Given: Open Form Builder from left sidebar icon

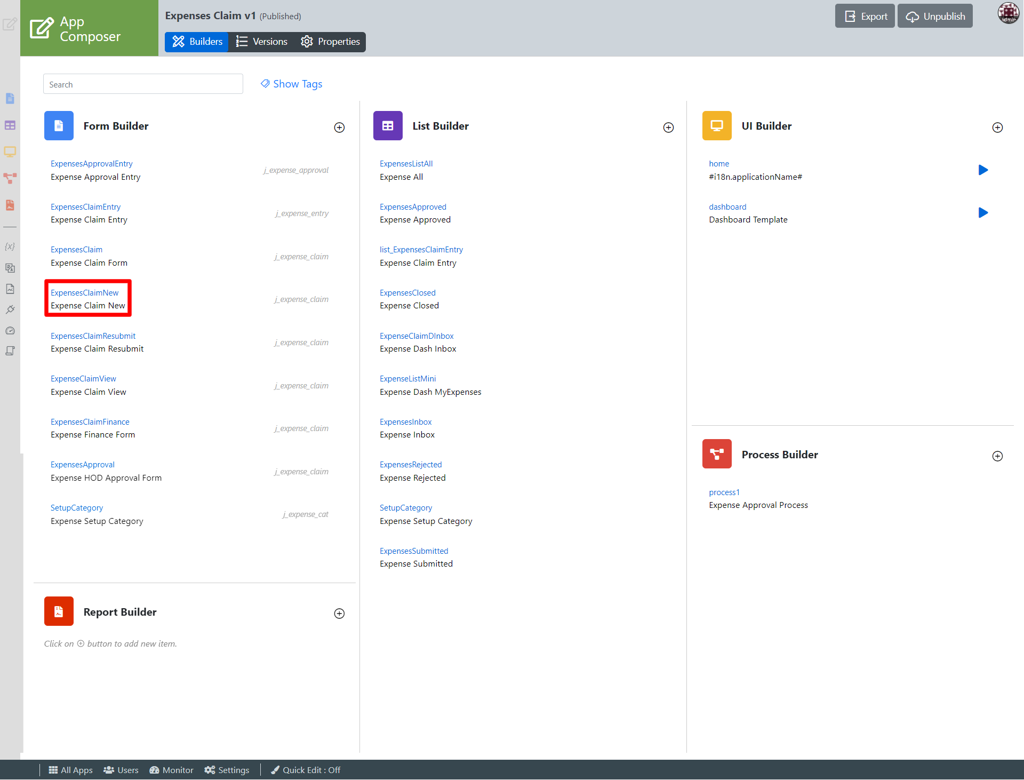Looking at the screenshot, I should (x=10, y=99).
